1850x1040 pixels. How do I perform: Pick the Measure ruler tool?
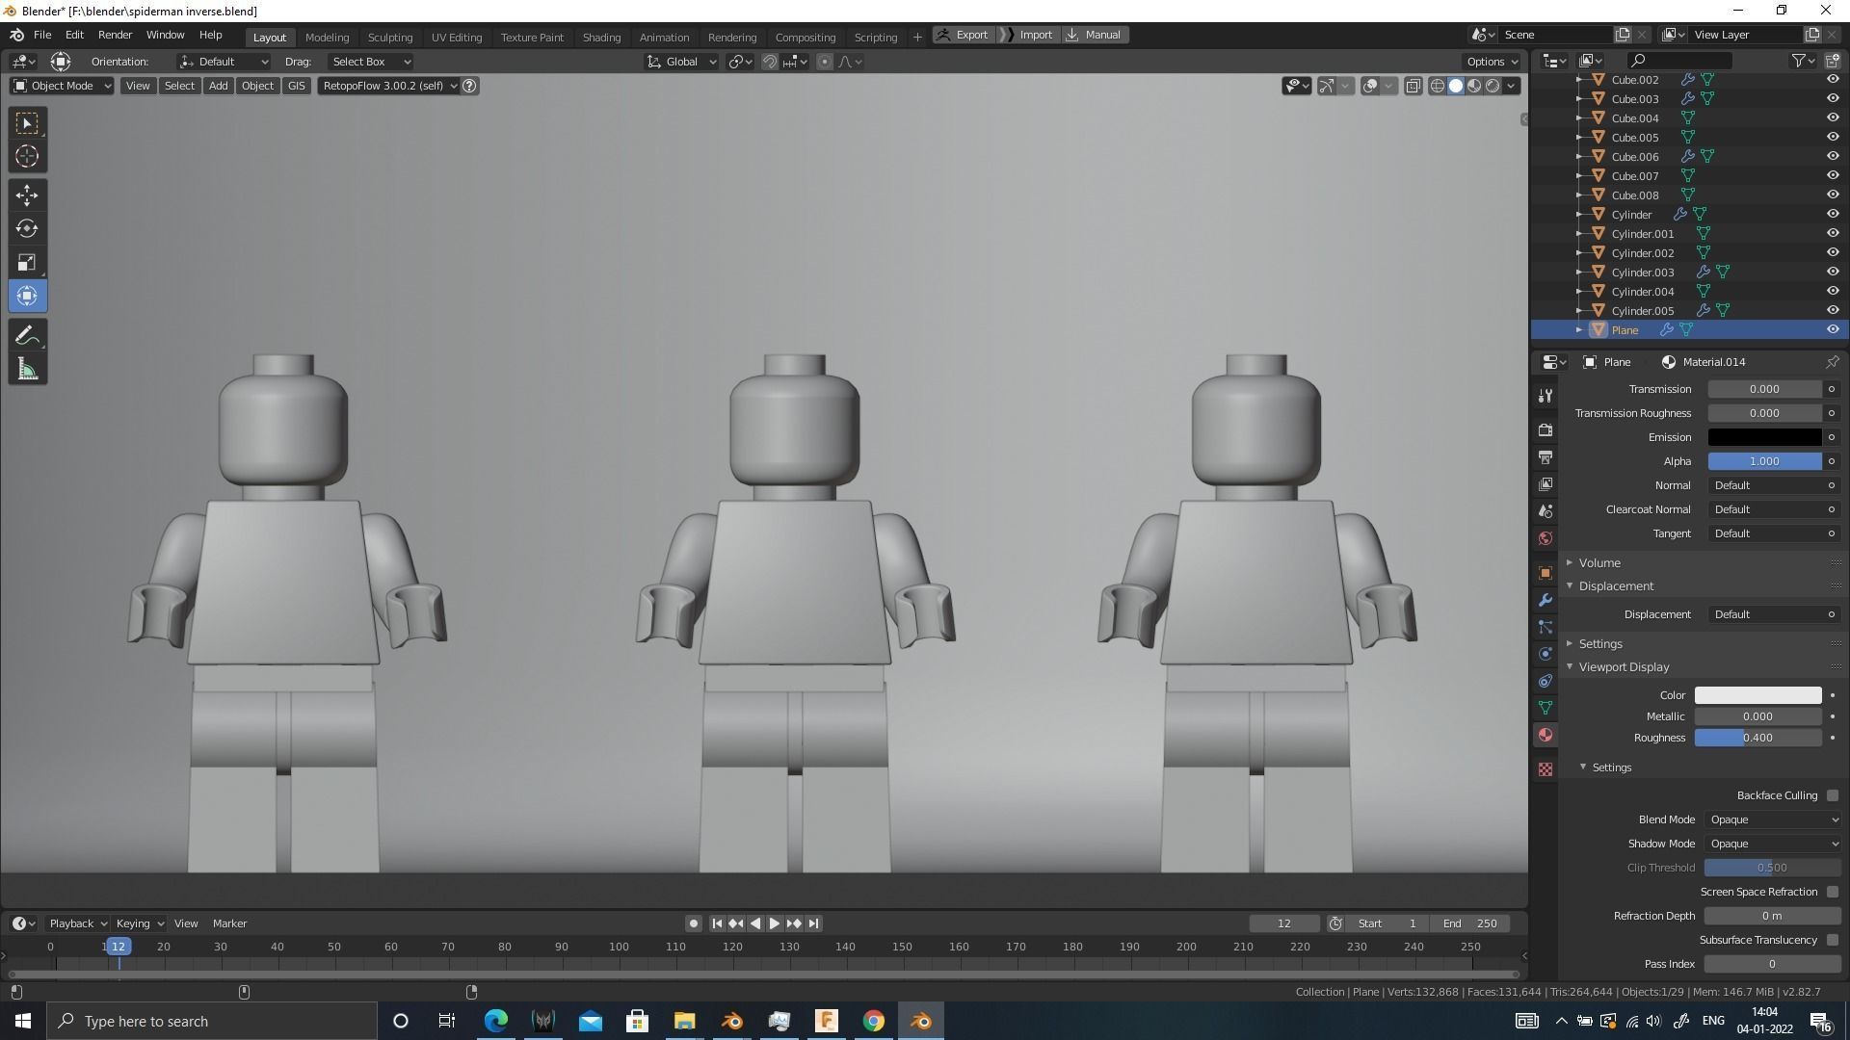click(x=27, y=370)
